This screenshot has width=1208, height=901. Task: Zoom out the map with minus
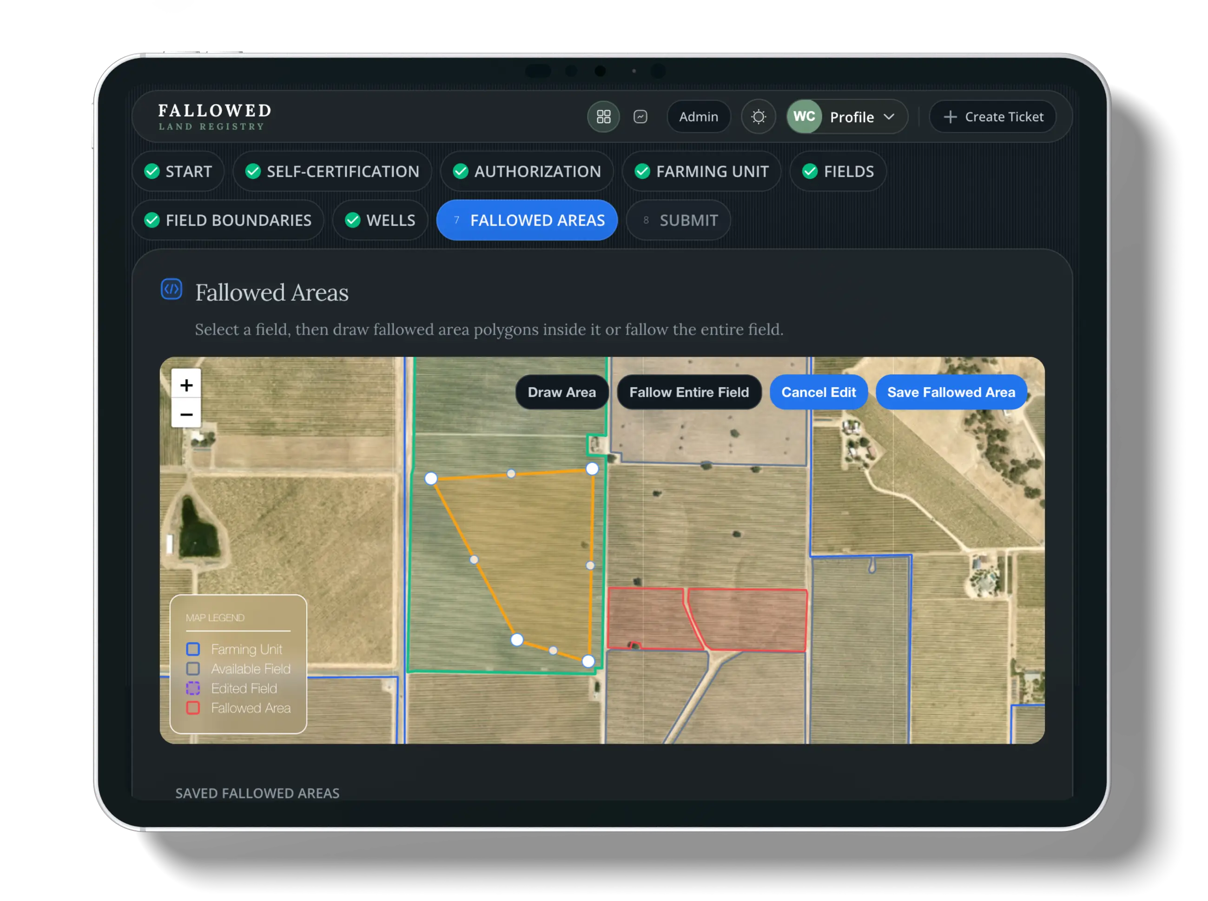[x=186, y=414]
